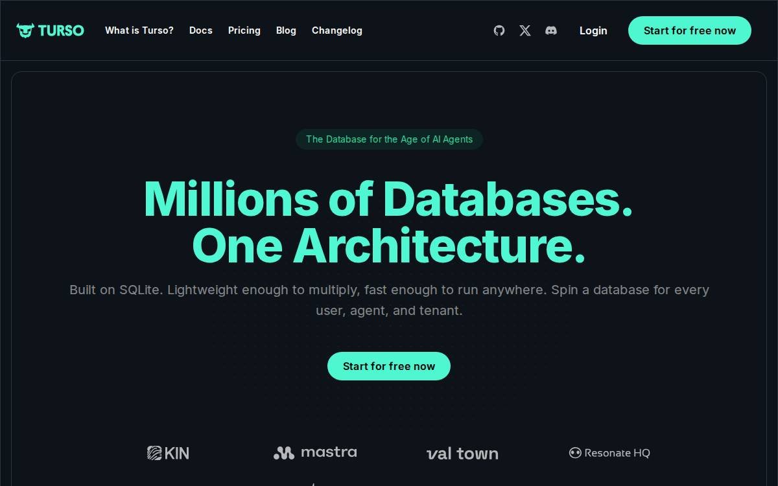Open the "What is Turso?" nav item
This screenshot has height=486, width=778.
coord(139,30)
